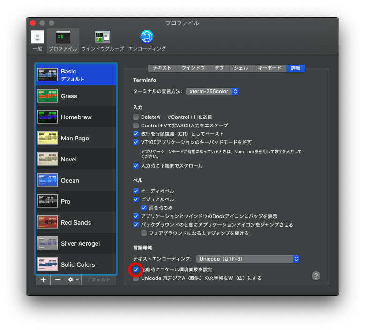365x330 pixels.
Task: Click the plus button to add profile
Action: [43, 279]
